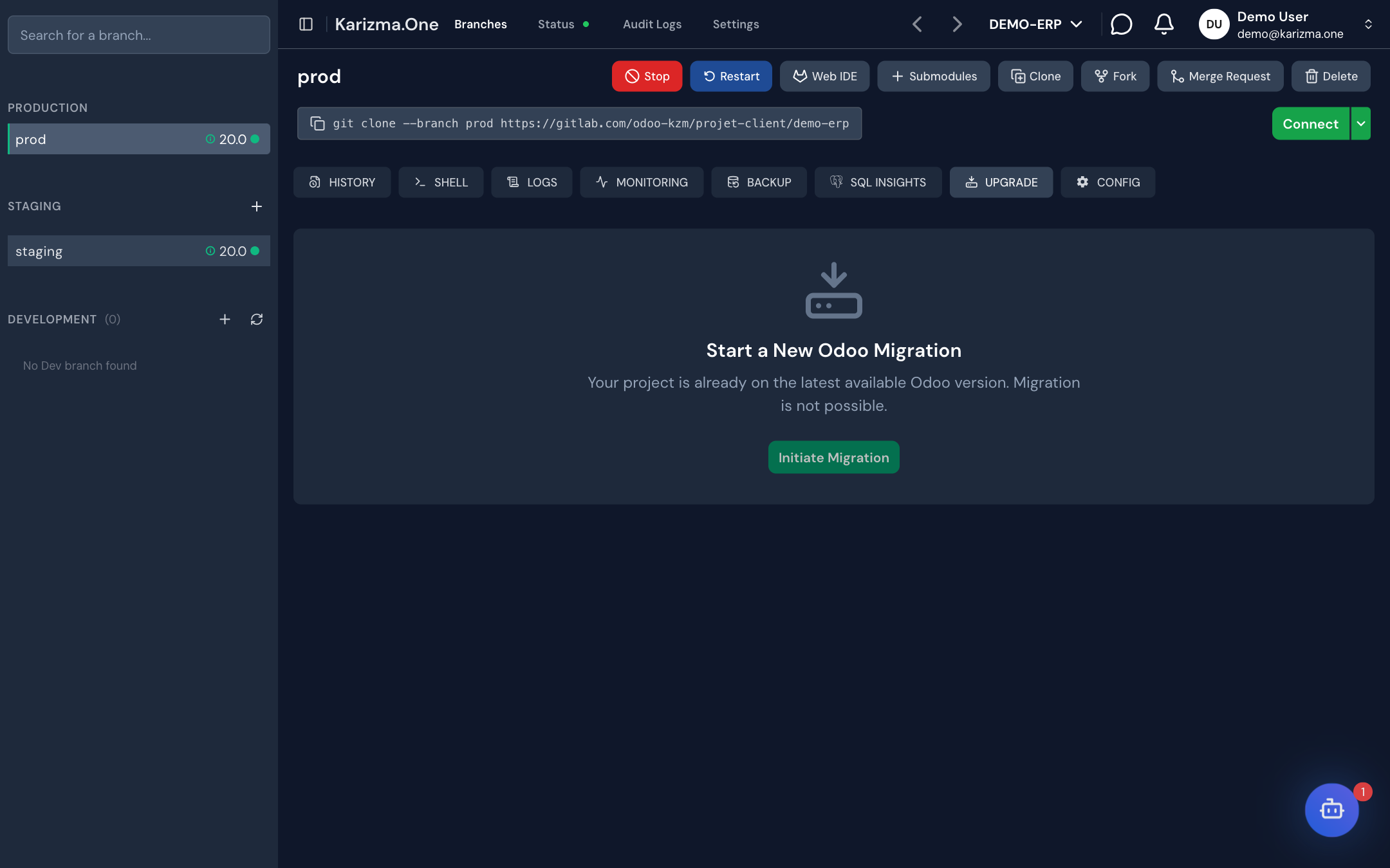
Task: Click the staging branch version info icon
Action: point(210,251)
